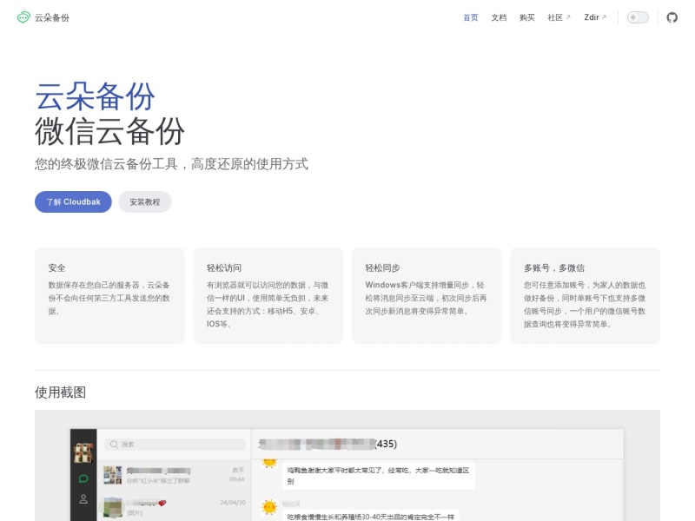The image size is (695, 521).
Task: Click the 云朵备份 site title text
Action: [x=52, y=17]
